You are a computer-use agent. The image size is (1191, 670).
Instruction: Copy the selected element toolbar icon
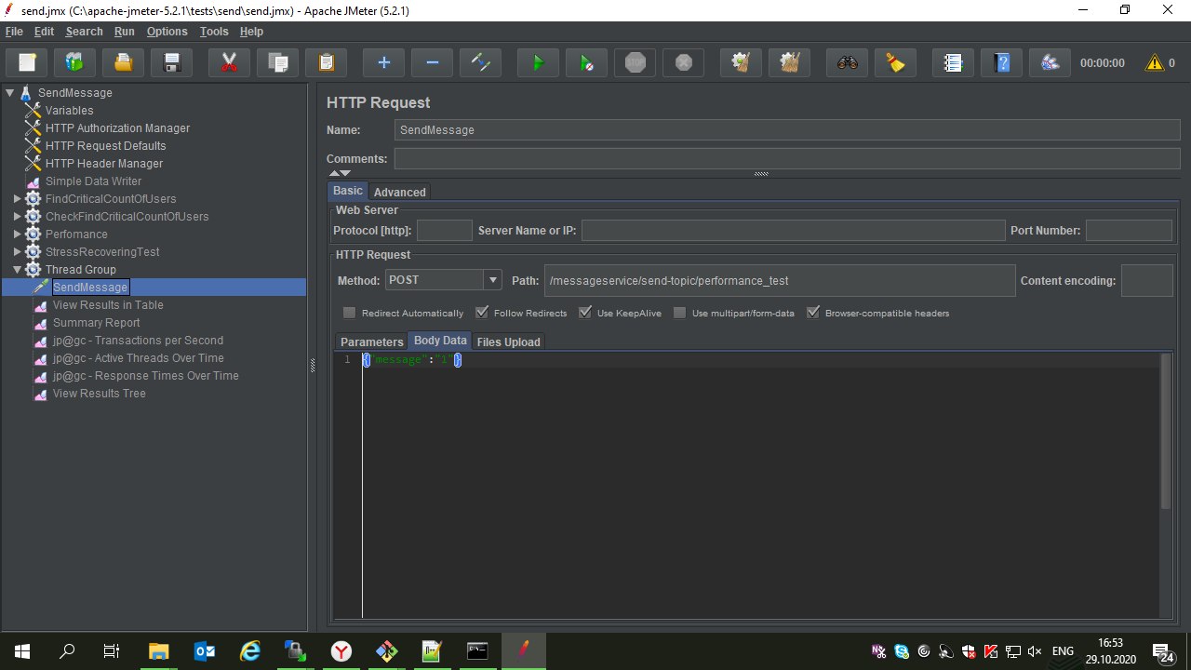277,63
